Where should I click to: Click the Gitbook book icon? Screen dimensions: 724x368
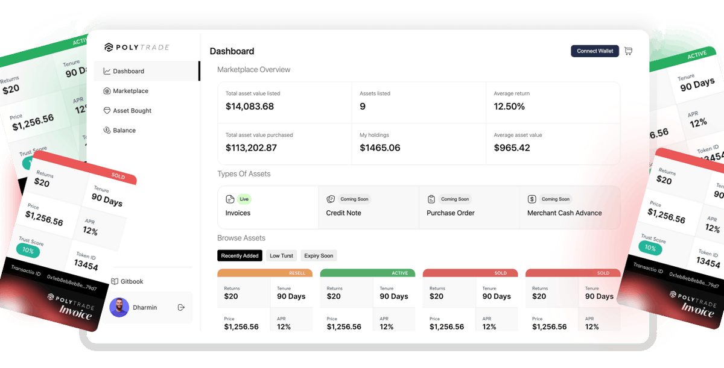click(115, 281)
